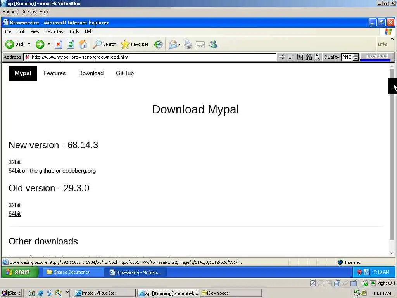Click the Back arrow button
The width and height of the screenshot is (397, 298).
(x=15, y=44)
